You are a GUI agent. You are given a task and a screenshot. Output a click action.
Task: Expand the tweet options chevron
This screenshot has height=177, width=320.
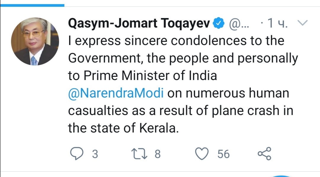point(303,23)
